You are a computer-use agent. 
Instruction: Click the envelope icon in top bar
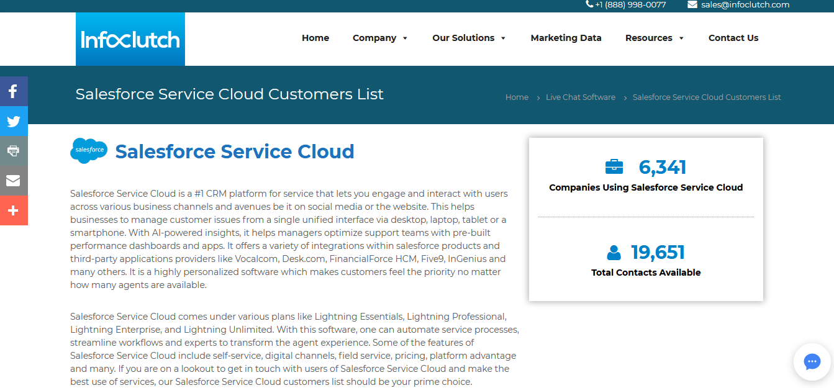[692, 4]
